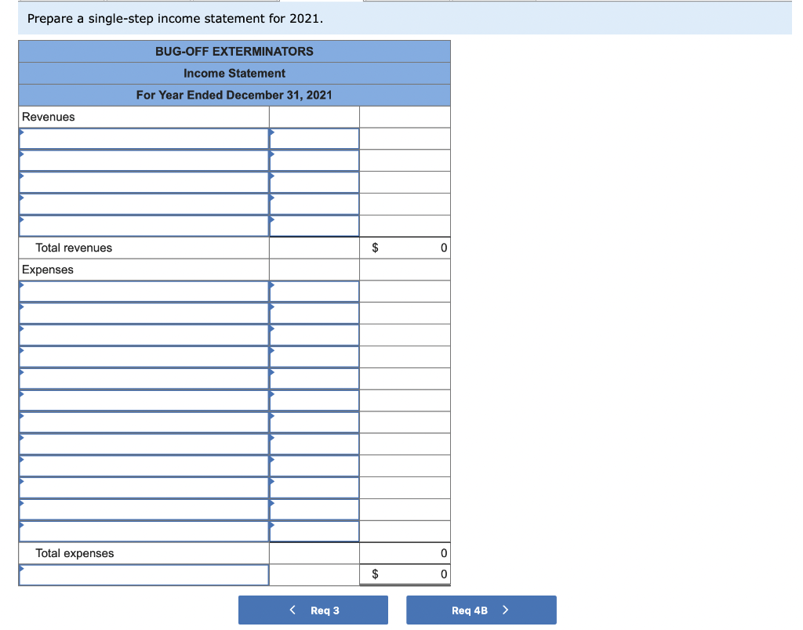803x630 pixels.
Task: Select tenth expense amount input cell
Action: [314, 487]
